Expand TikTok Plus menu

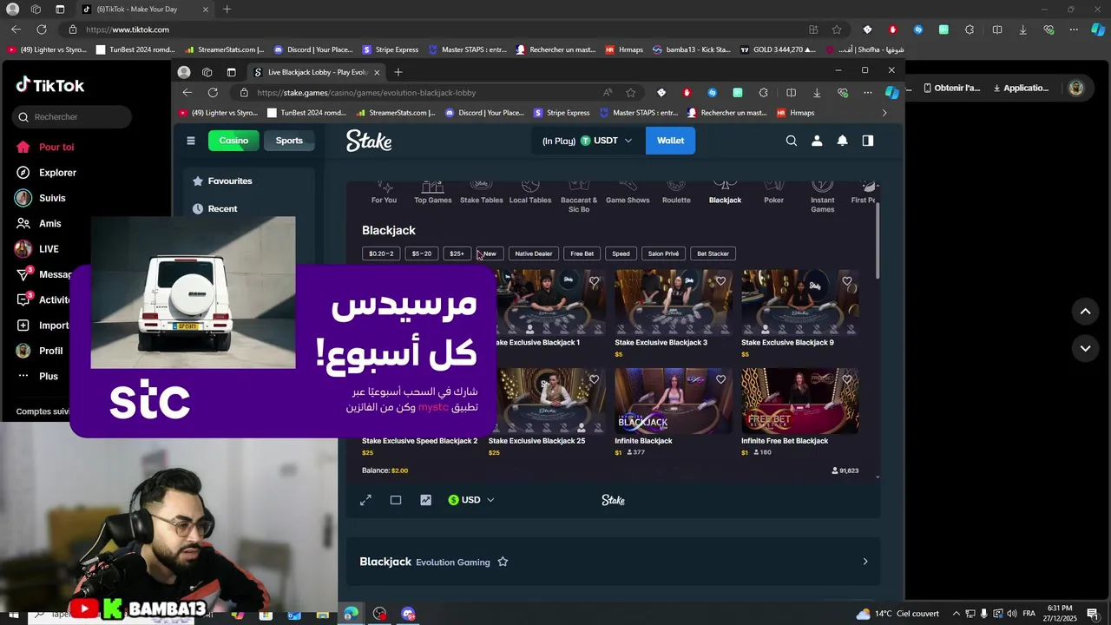37,376
